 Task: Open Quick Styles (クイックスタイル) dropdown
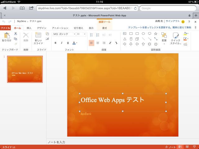tap(176, 38)
